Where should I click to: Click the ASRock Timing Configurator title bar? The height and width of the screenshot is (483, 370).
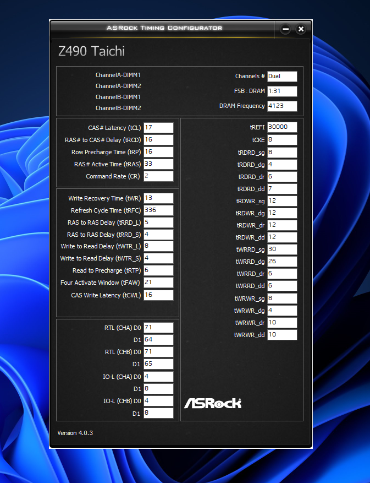pyautogui.click(x=164, y=28)
